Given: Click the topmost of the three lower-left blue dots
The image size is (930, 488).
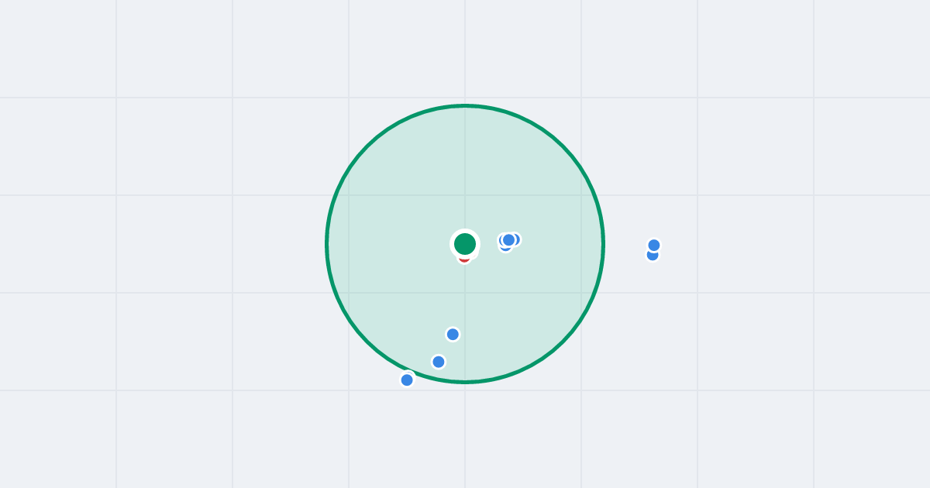Looking at the screenshot, I should 453,335.
